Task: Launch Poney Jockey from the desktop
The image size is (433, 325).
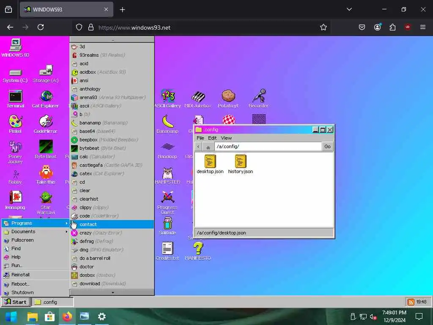Action: point(16,152)
